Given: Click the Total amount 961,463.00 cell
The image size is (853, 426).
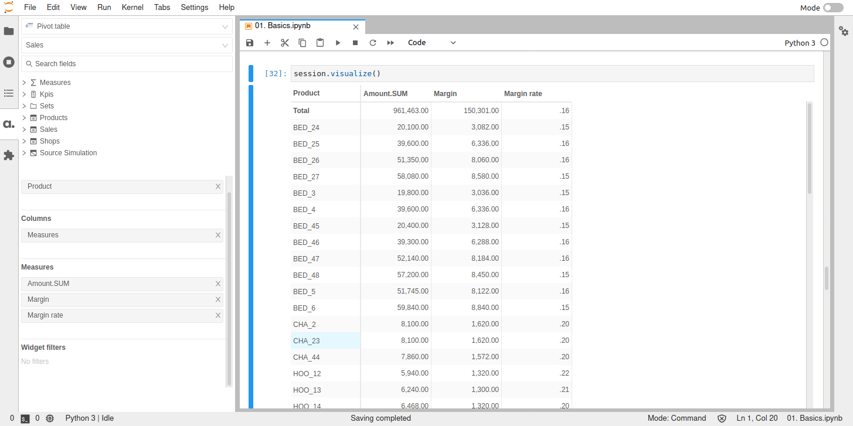Looking at the screenshot, I should click(396, 111).
